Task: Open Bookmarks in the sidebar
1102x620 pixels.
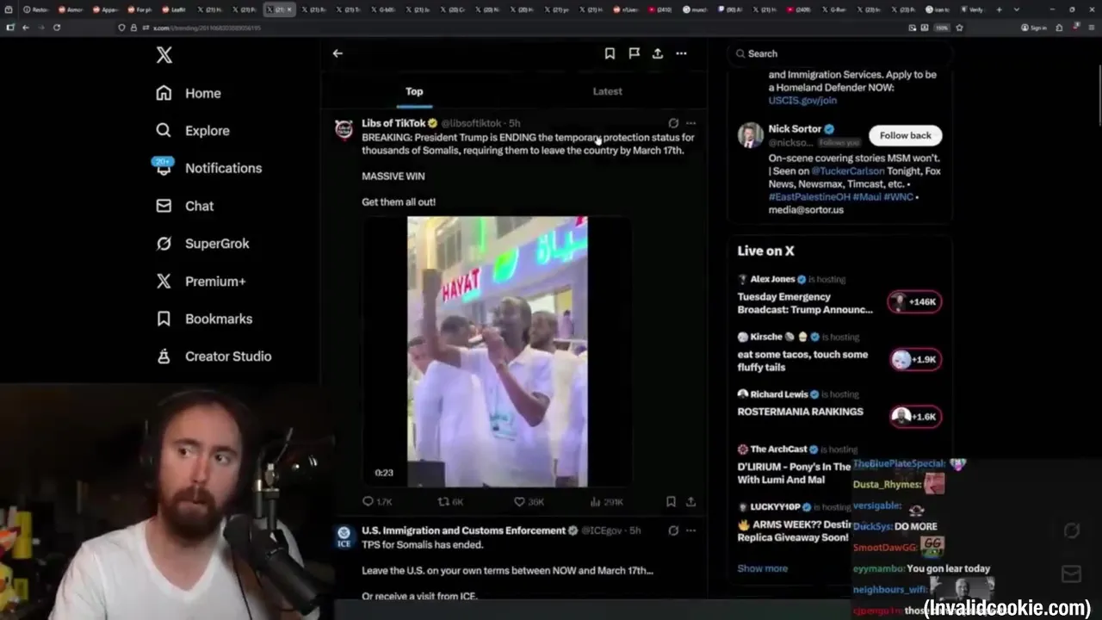Action: (204, 319)
